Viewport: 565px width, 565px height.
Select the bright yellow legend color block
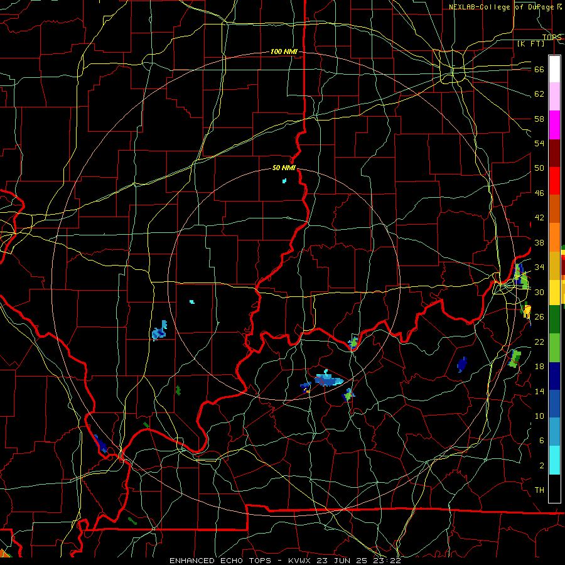point(554,292)
